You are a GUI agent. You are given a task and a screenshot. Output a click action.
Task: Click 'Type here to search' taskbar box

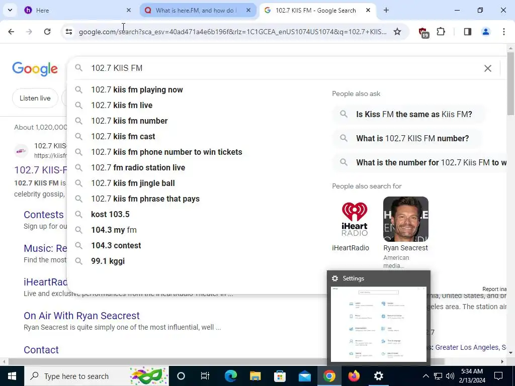click(x=96, y=376)
